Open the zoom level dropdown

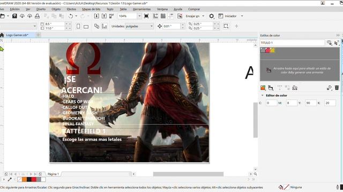[139, 16]
